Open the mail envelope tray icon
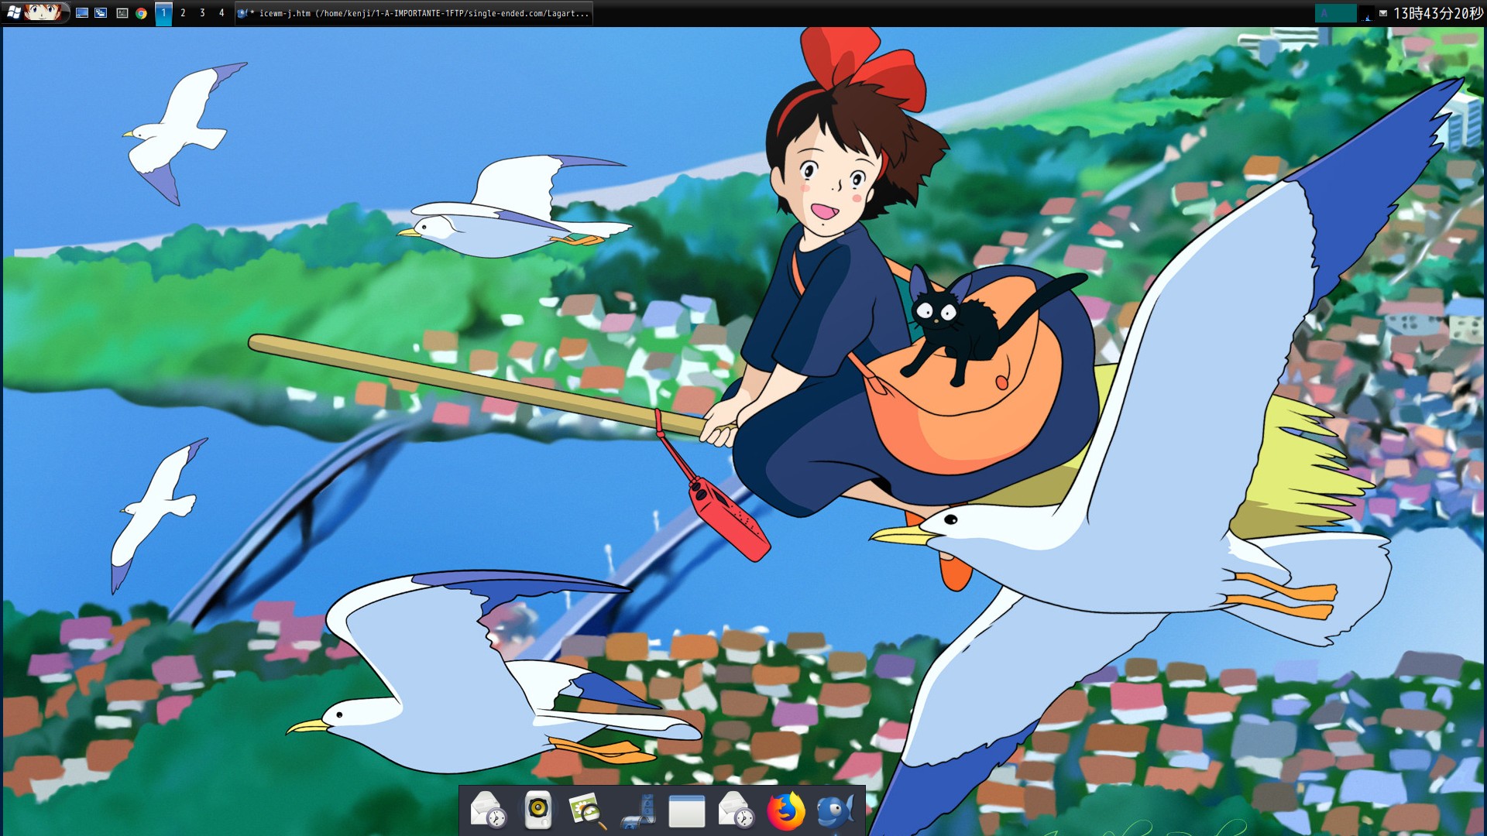The height and width of the screenshot is (836, 1487). (x=1383, y=13)
